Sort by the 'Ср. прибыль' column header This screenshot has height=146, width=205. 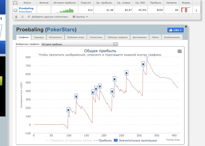pyautogui.click(x=104, y=3)
